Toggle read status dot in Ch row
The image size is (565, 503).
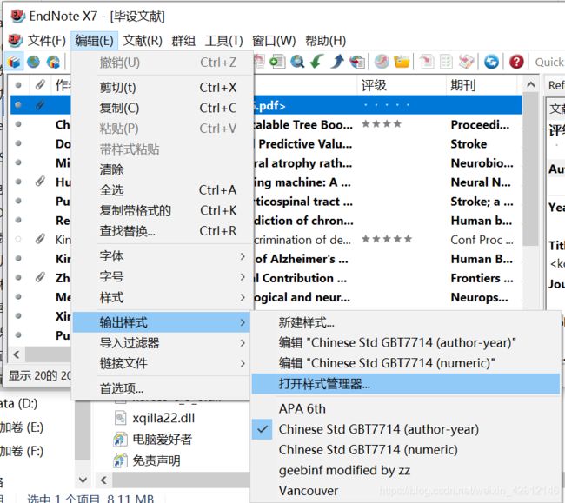(18, 124)
